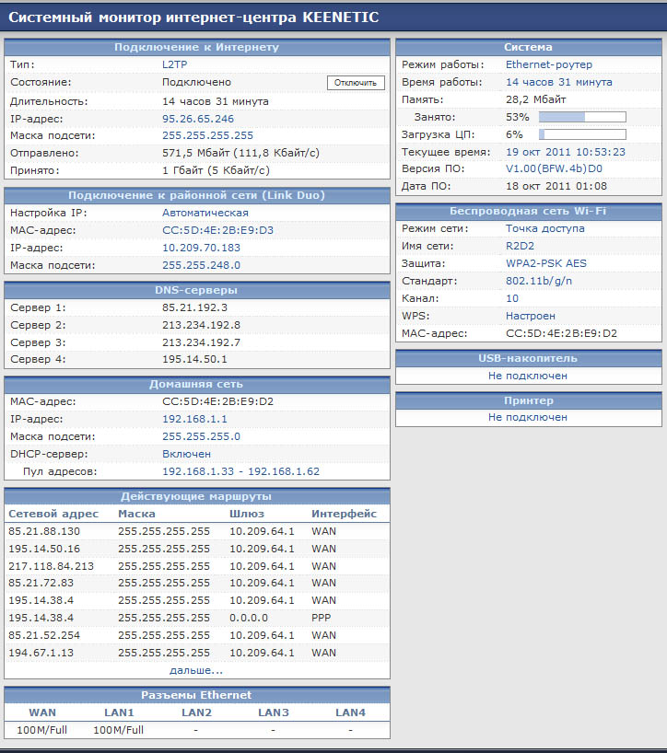Image resolution: width=667 pixels, height=753 pixels.
Task: Select route network address 85.21.88.130
Action: (x=44, y=531)
